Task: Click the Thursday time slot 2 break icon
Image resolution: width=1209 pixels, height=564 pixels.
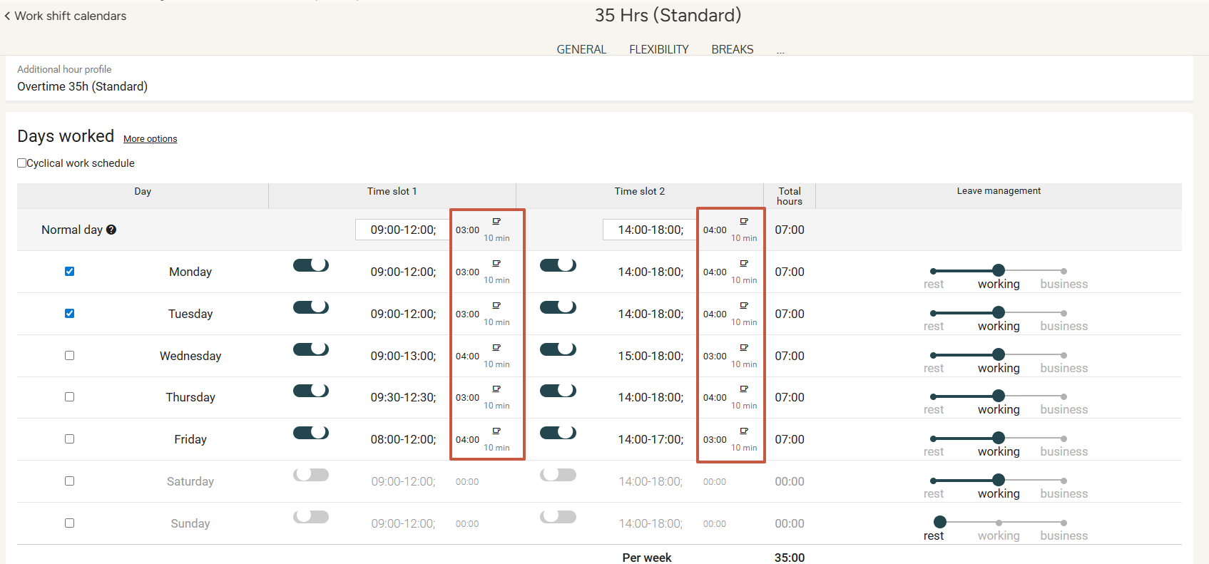Action: coord(743,389)
